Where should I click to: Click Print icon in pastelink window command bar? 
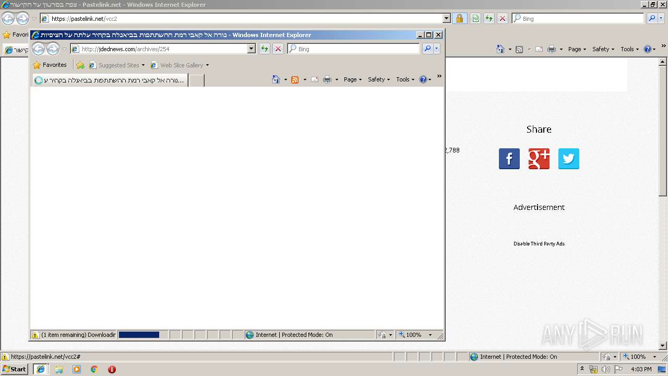(552, 49)
